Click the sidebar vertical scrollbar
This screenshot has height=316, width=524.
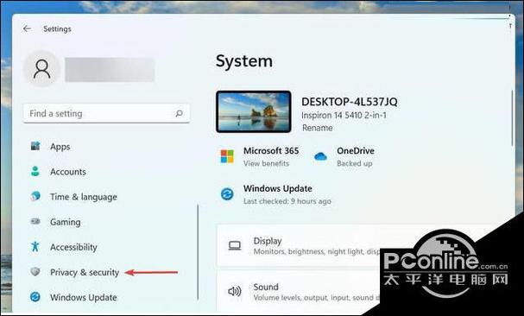(x=198, y=252)
